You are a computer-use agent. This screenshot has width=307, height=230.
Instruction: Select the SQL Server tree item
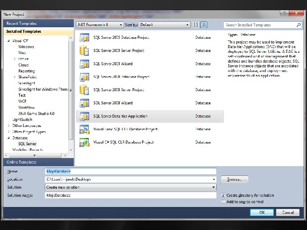tap(27, 144)
